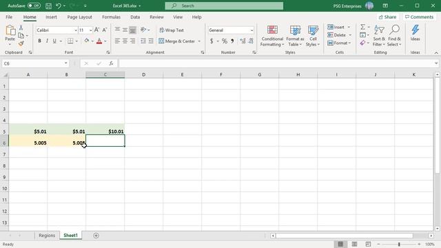Toggle Italic formatting
This screenshot has height=248, width=441.
[47, 41]
